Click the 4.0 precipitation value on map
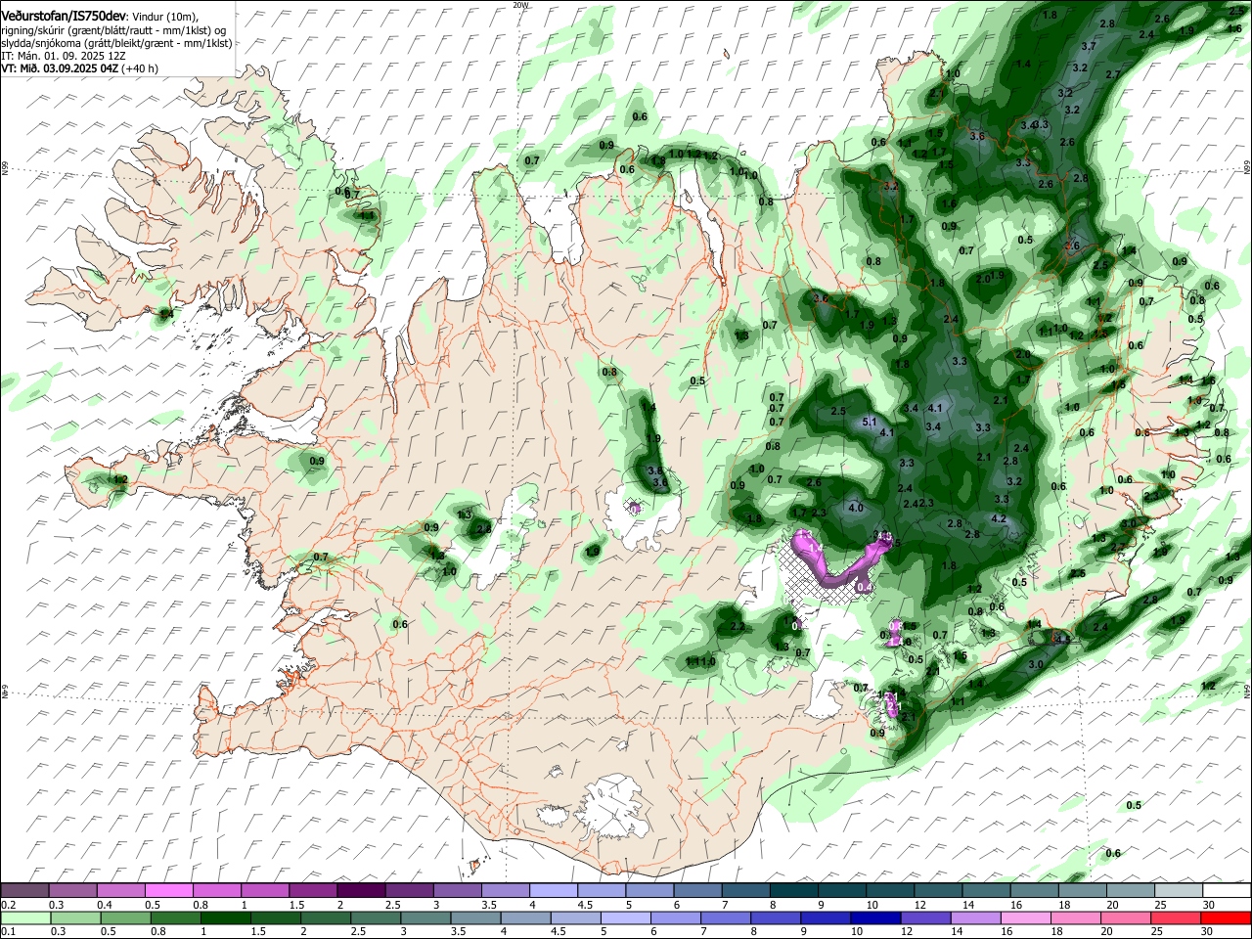Viewport: 1252px width, 939px height. pos(856,508)
